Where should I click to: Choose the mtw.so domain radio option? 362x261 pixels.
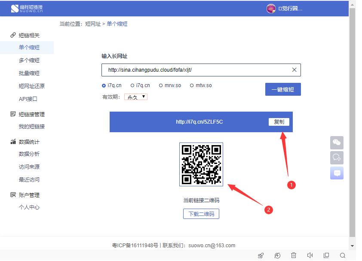(x=192, y=85)
